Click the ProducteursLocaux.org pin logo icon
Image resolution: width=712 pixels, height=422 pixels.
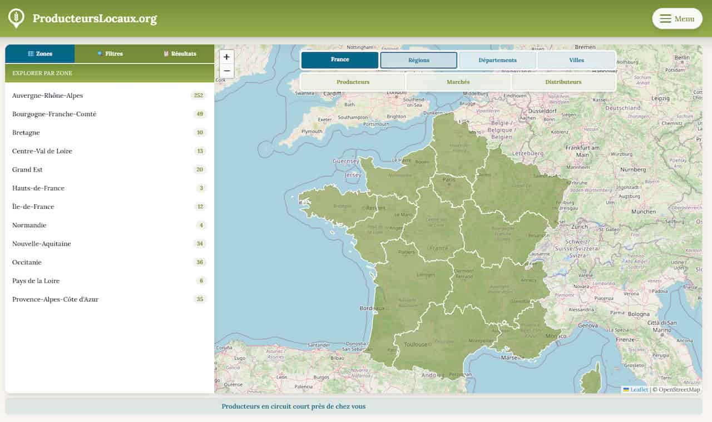point(17,18)
